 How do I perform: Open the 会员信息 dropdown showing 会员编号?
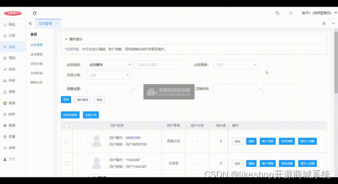click(110, 64)
